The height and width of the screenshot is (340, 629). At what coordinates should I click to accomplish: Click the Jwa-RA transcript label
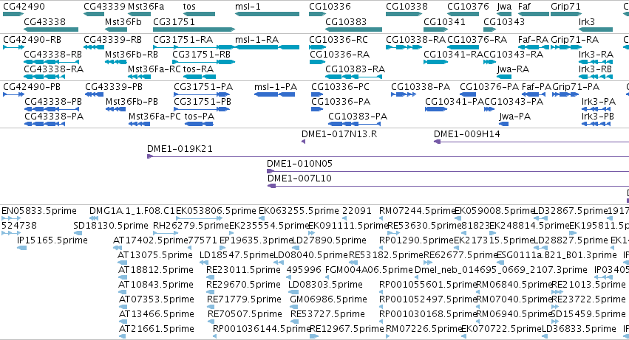(513, 69)
